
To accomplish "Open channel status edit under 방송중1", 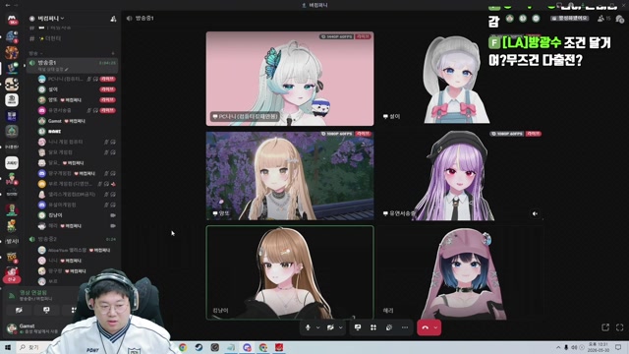I will pyautogui.click(x=53, y=70).
